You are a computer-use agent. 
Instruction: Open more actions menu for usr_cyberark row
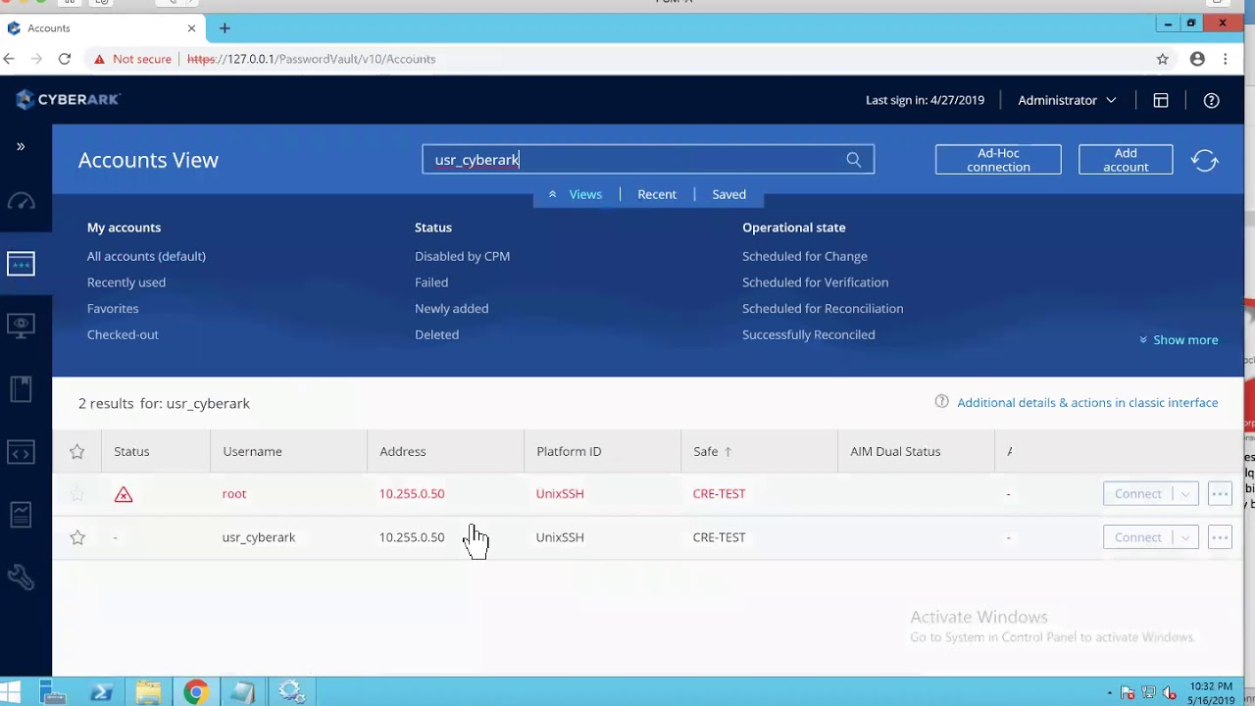pos(1220,537)
